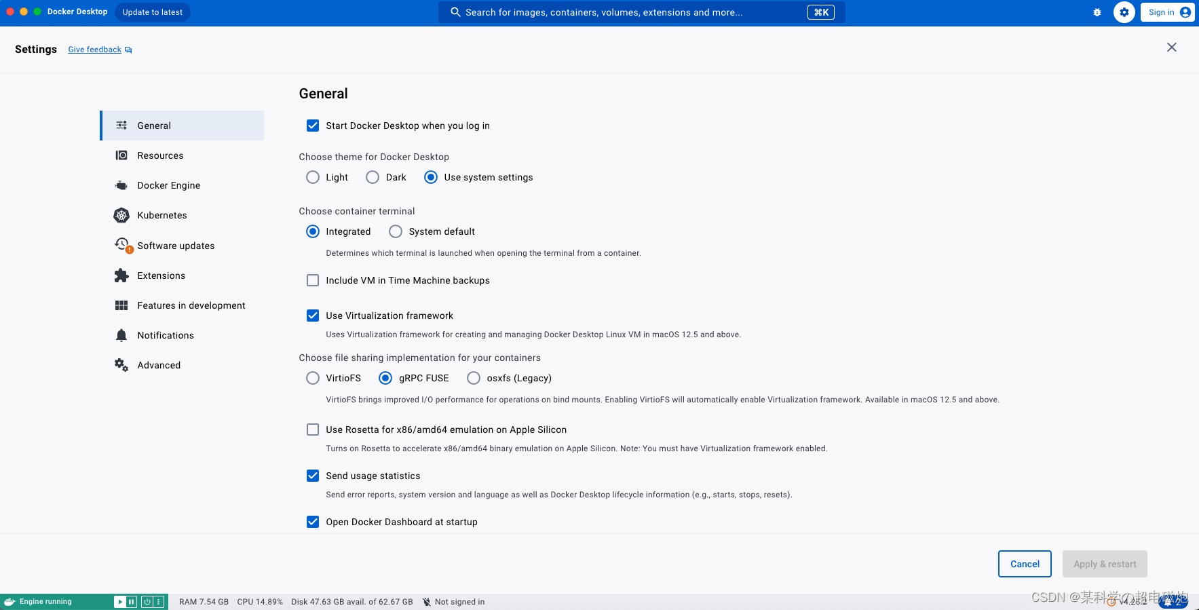Click the Not signed in plug icon
The image size is (1199, 610).
click(x=427, y=602)
